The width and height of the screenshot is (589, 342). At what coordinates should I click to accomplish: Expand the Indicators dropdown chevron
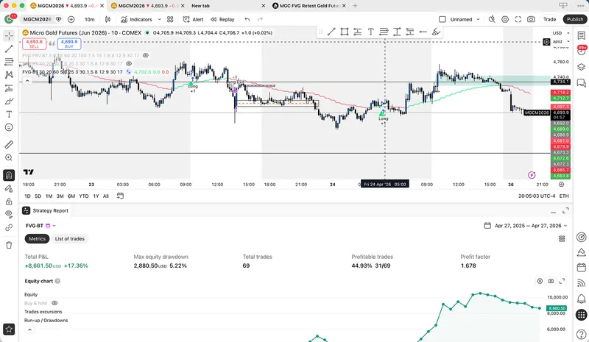point(159,19)
